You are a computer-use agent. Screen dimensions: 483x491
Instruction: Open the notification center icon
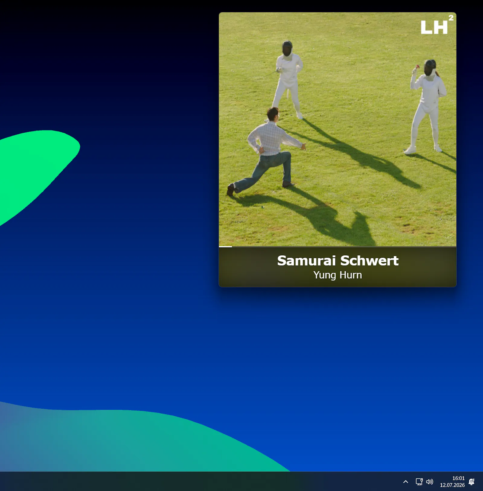click(x=472, y=482)
